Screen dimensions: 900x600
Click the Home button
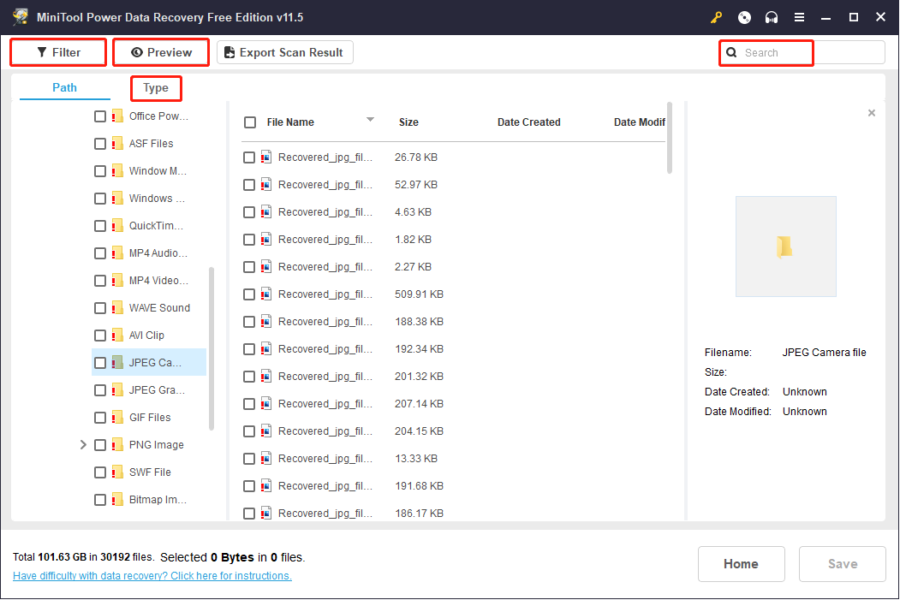point(741,564)
